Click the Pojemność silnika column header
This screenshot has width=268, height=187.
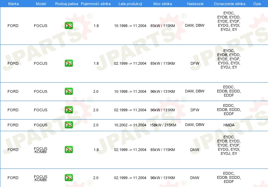(x=96, y=4)
